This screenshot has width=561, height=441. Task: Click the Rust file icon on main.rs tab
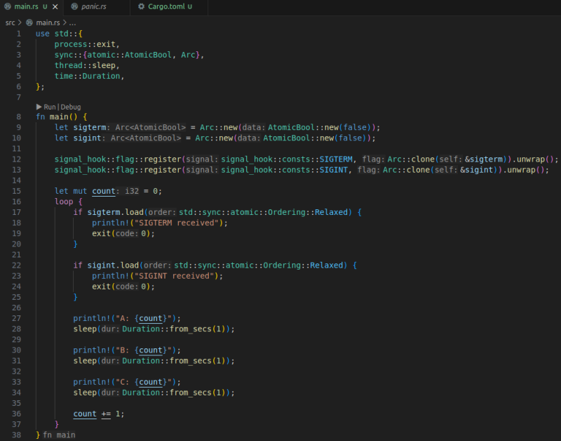(x=8, y=6)
